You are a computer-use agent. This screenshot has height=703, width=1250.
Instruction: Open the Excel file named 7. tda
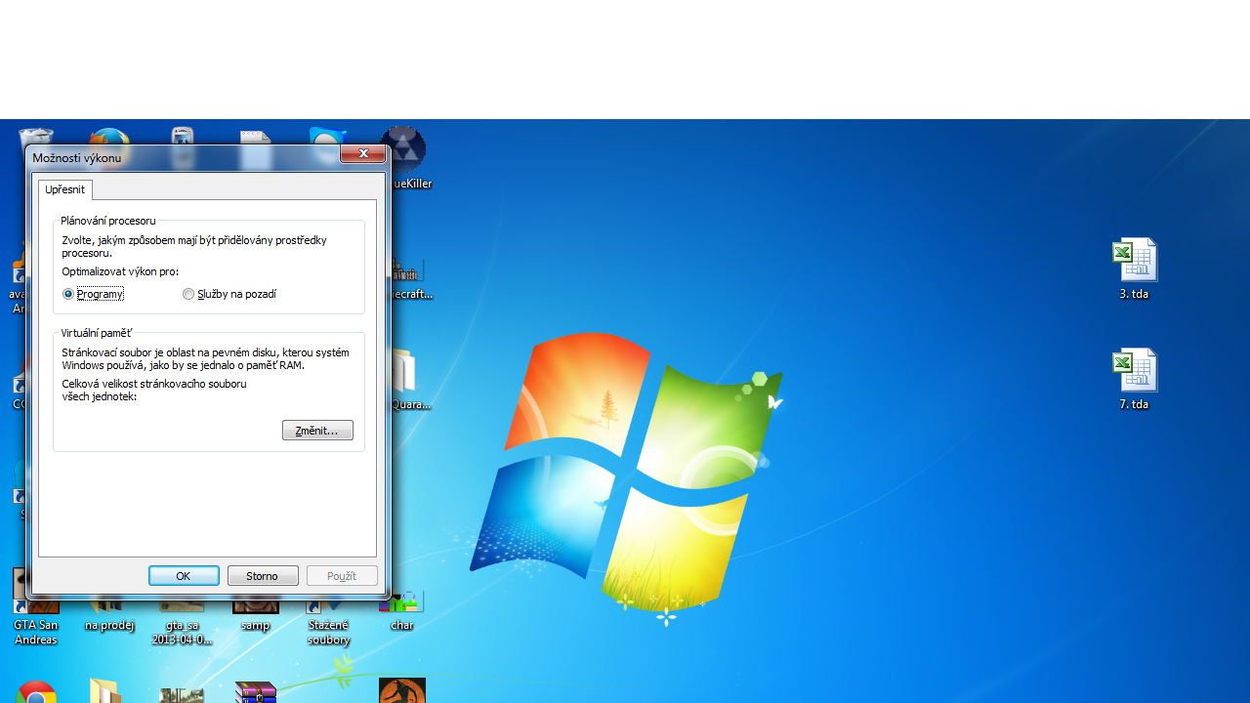tap(1134, 379)
